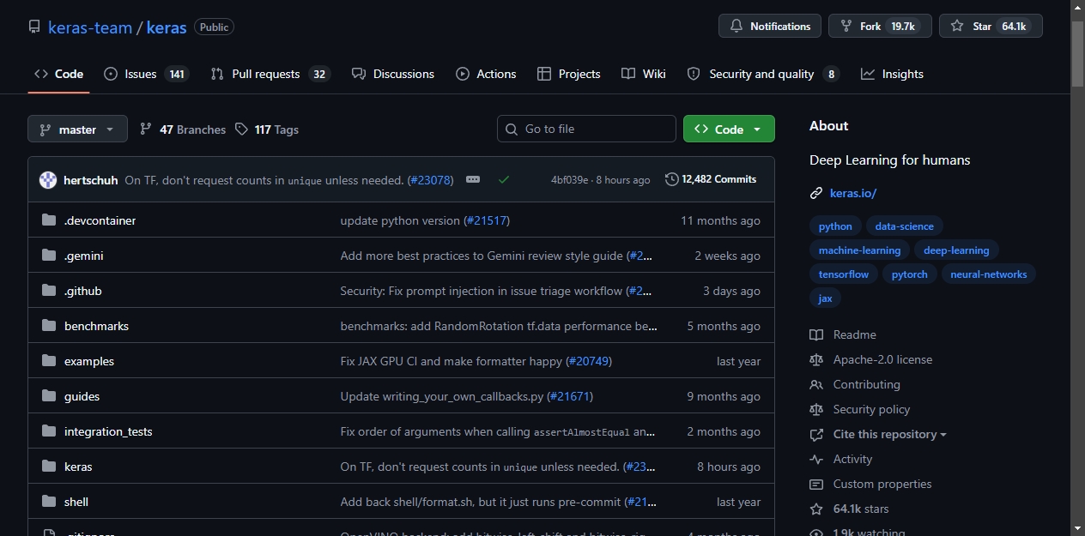Select the machine-learning topic tag

pos(859,250)
